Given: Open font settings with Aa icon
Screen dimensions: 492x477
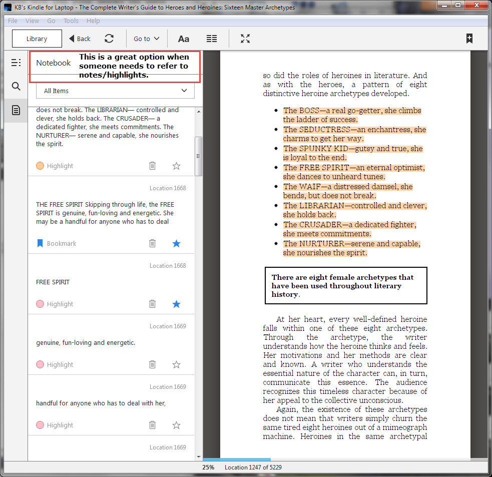Looking at the screenshot, I should (x=184, y=39).
